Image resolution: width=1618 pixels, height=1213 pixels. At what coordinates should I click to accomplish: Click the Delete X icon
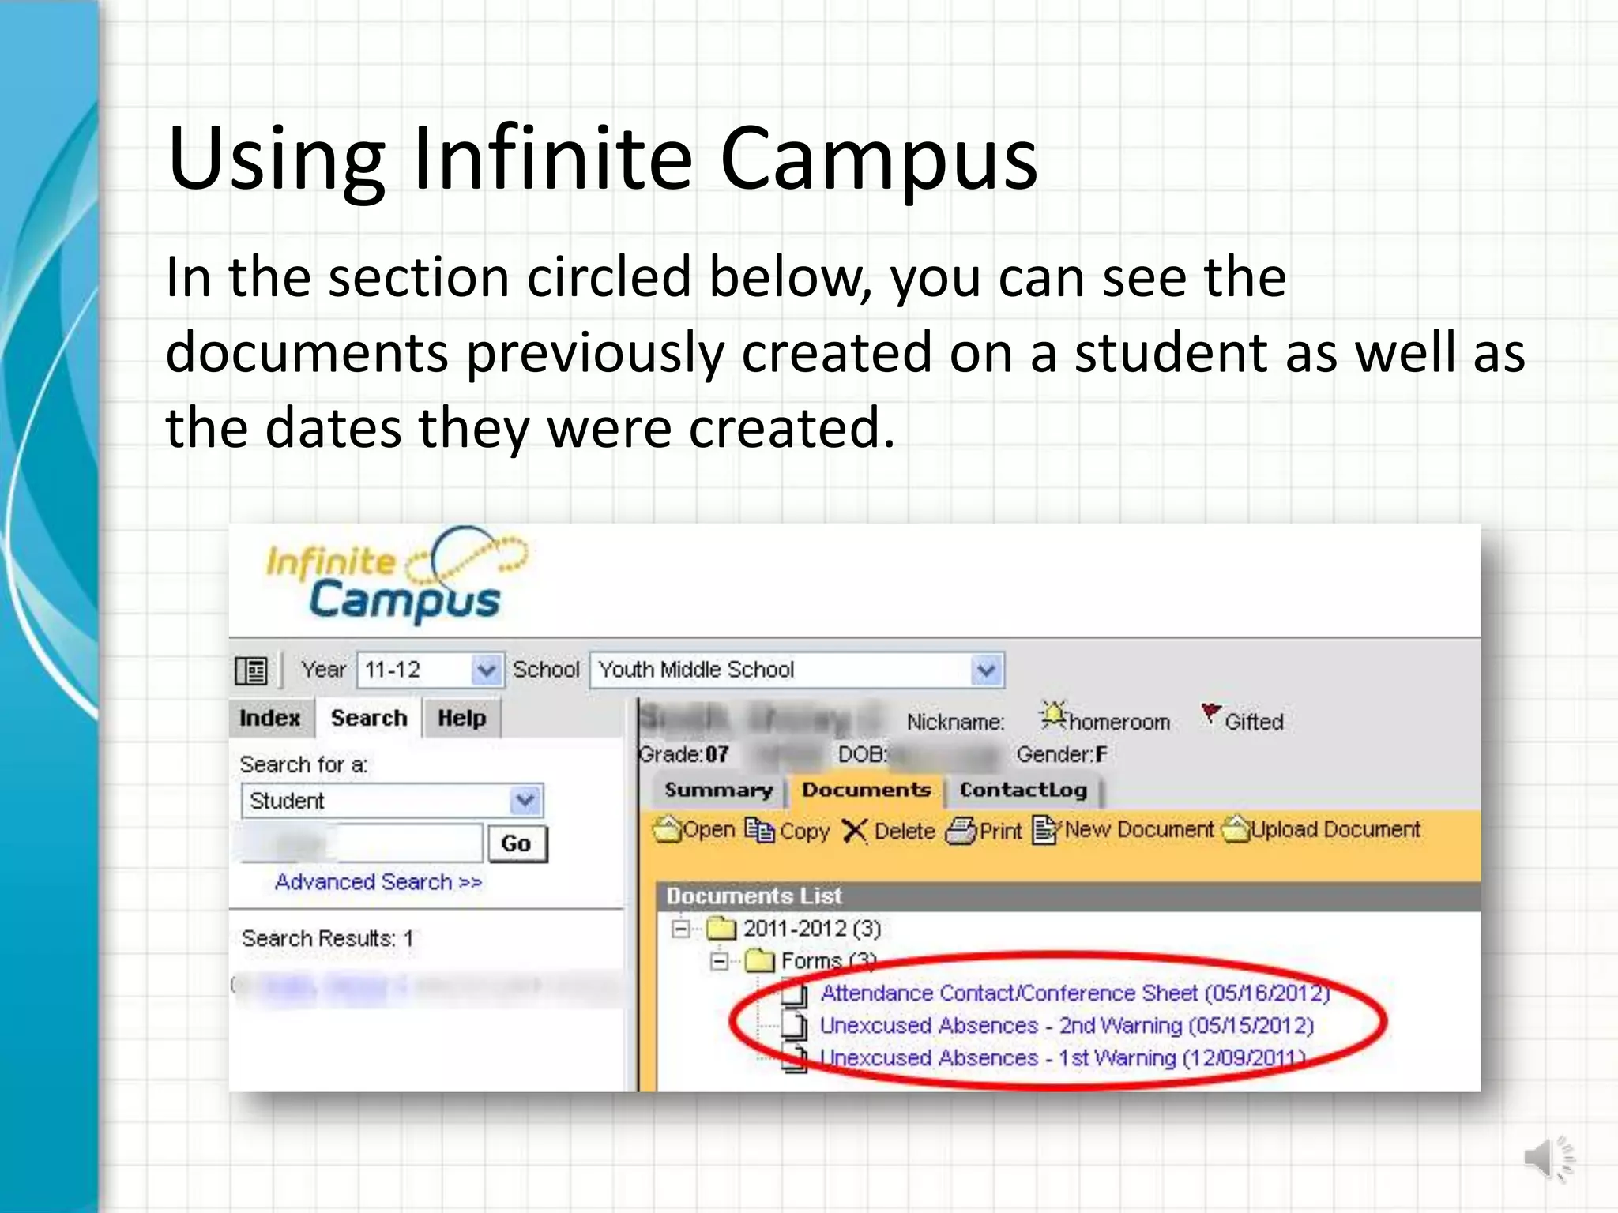coord(854,831)
